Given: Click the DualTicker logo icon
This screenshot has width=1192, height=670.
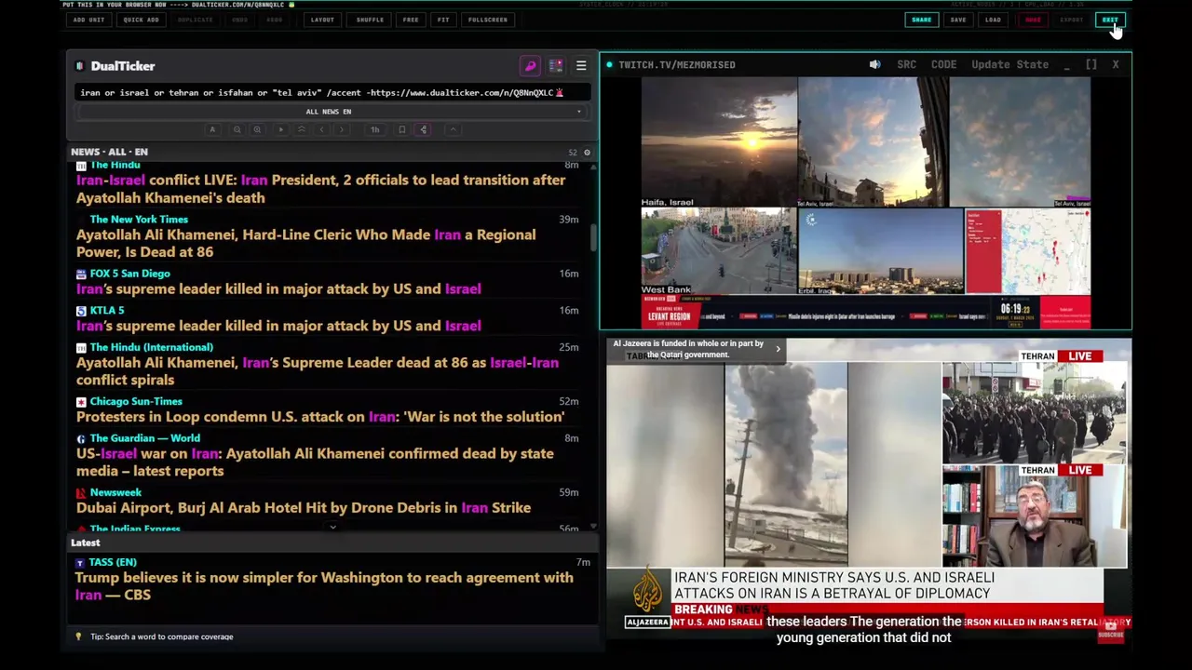Looking at the screenshot, I should click(80, 66).
